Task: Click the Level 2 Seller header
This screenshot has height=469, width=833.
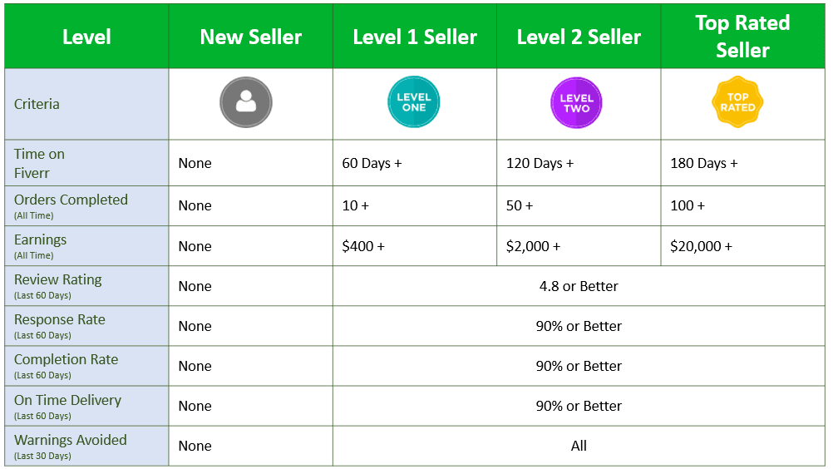Action: [x=579, y=37]
